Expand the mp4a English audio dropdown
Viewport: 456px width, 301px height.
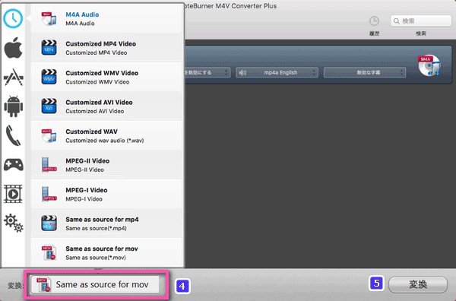click(x=277, y=72)
